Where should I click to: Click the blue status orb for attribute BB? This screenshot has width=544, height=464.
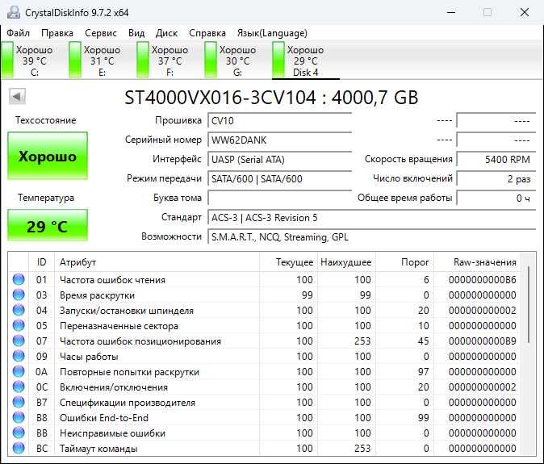19,433
